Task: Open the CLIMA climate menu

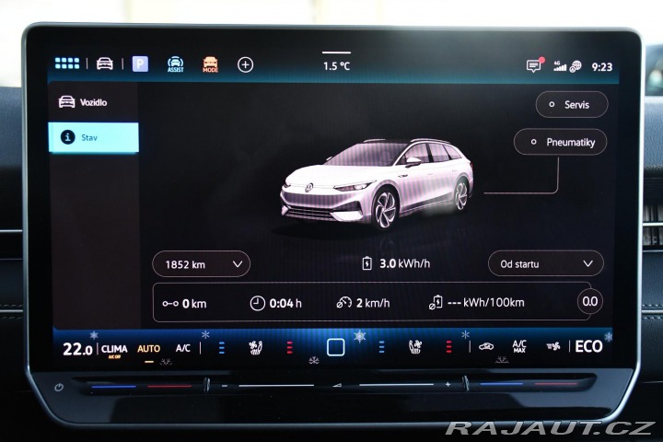Action: click(x=114, y=350)
